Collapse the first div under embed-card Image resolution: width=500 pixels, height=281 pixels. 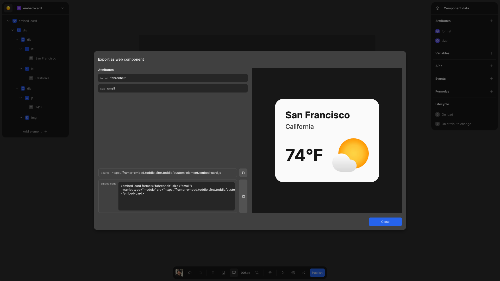tap(12, 30)
